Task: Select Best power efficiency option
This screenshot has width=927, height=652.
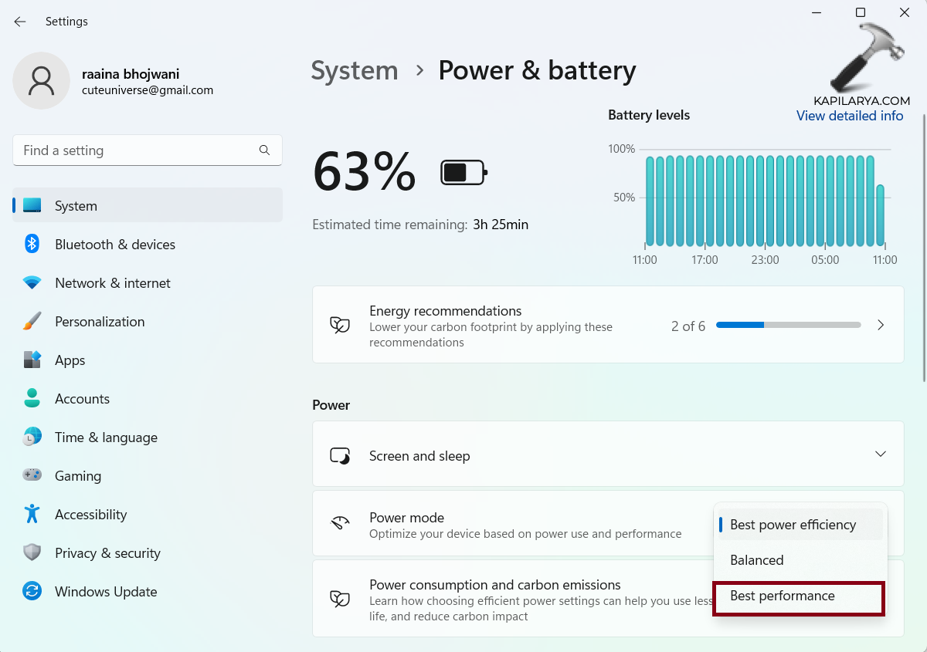Action: click(793, 525)
